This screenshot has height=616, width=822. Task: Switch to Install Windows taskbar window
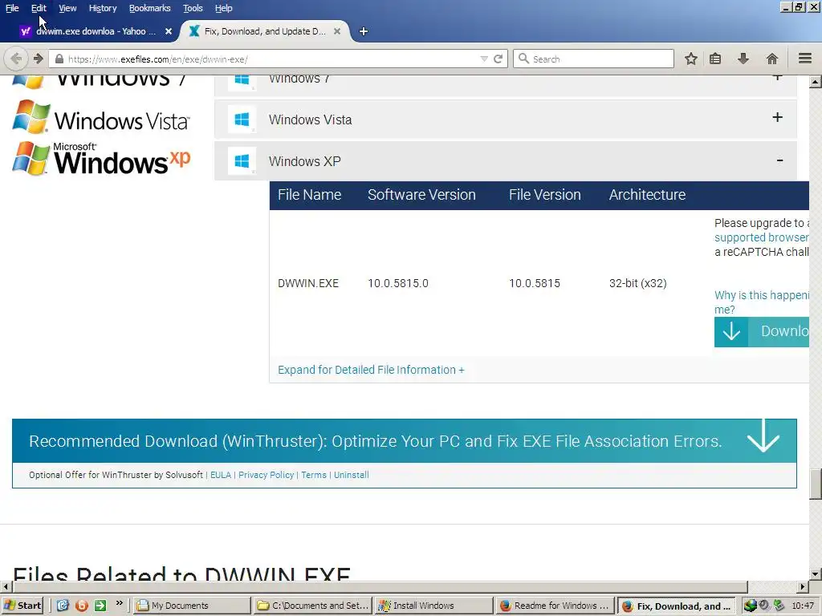(x=434, y=606)
